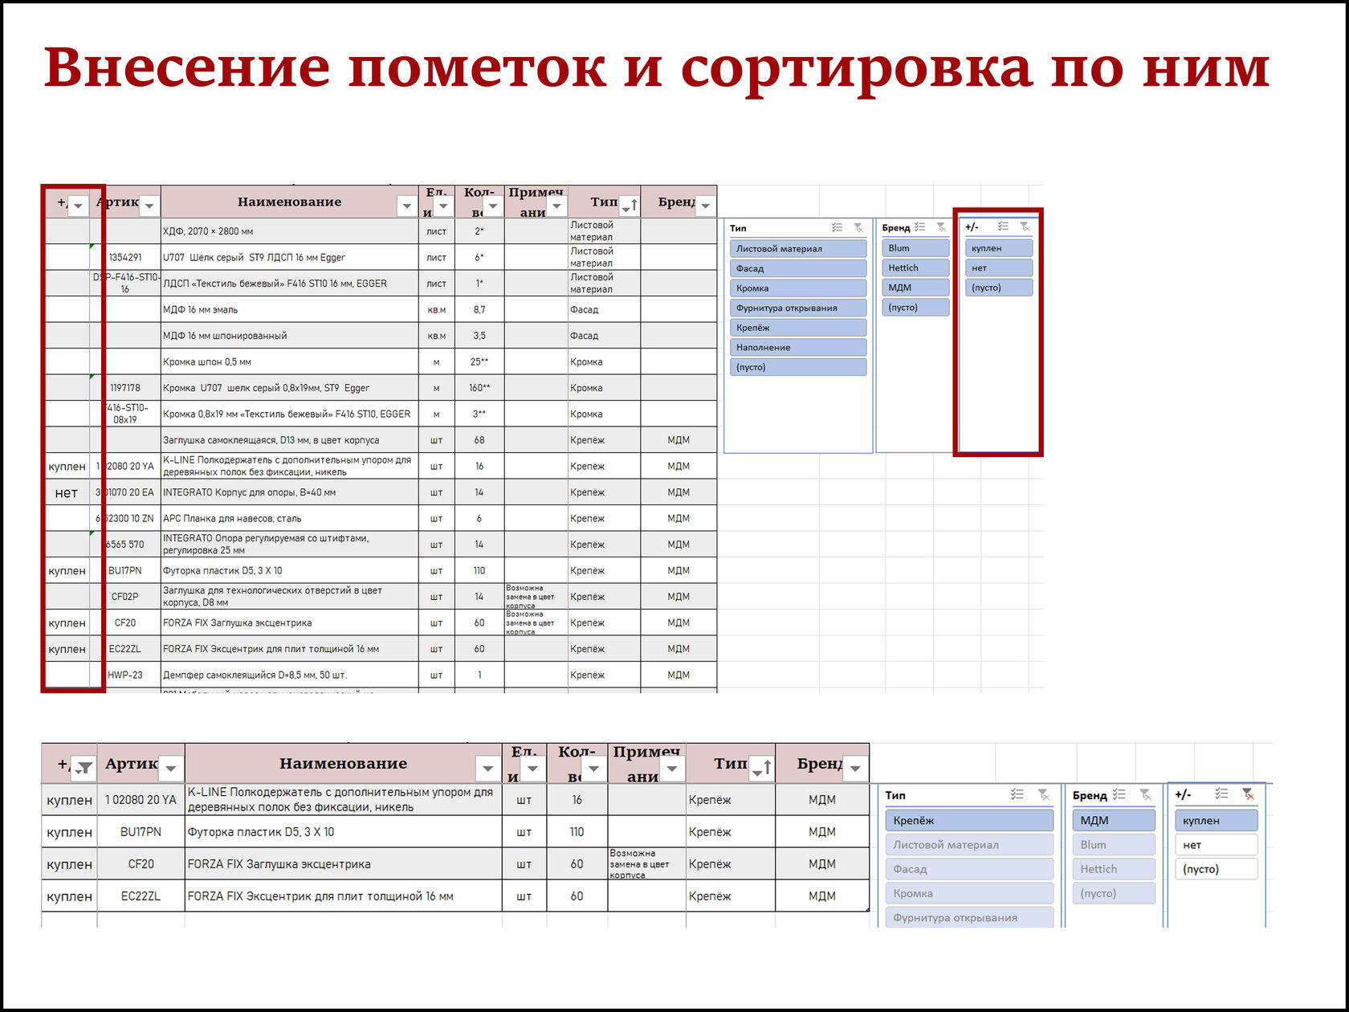Select Hettich in upper Бренд slicer
The height and width of the screenshot is (1012, 1349).
[915, 267]
